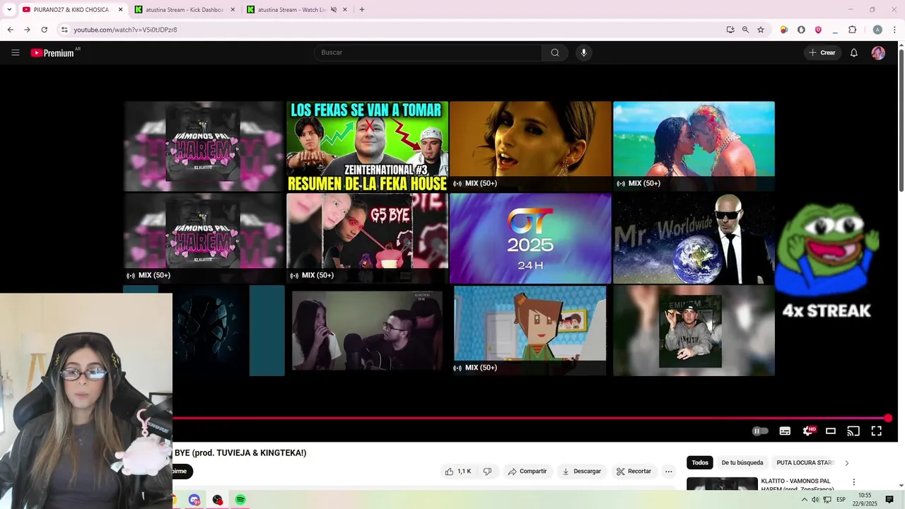Toggle the autoplay switch in the player

coord(760,431)
